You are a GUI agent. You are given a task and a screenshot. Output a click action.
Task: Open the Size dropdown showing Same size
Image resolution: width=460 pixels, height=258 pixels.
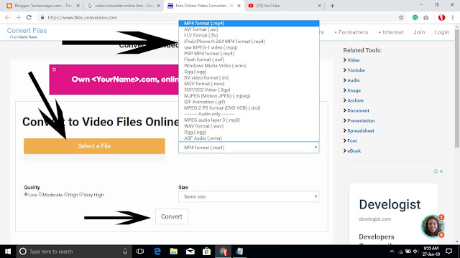249,196
